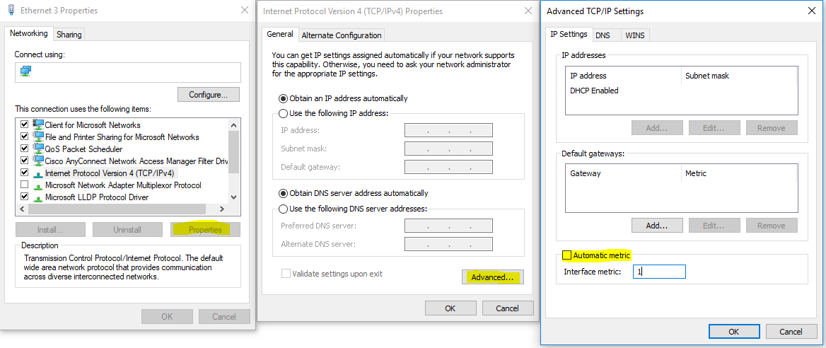The width and height of the screenshot is (826, 348).
Task: Select Use the following IP address
Action: pos(284,113)
